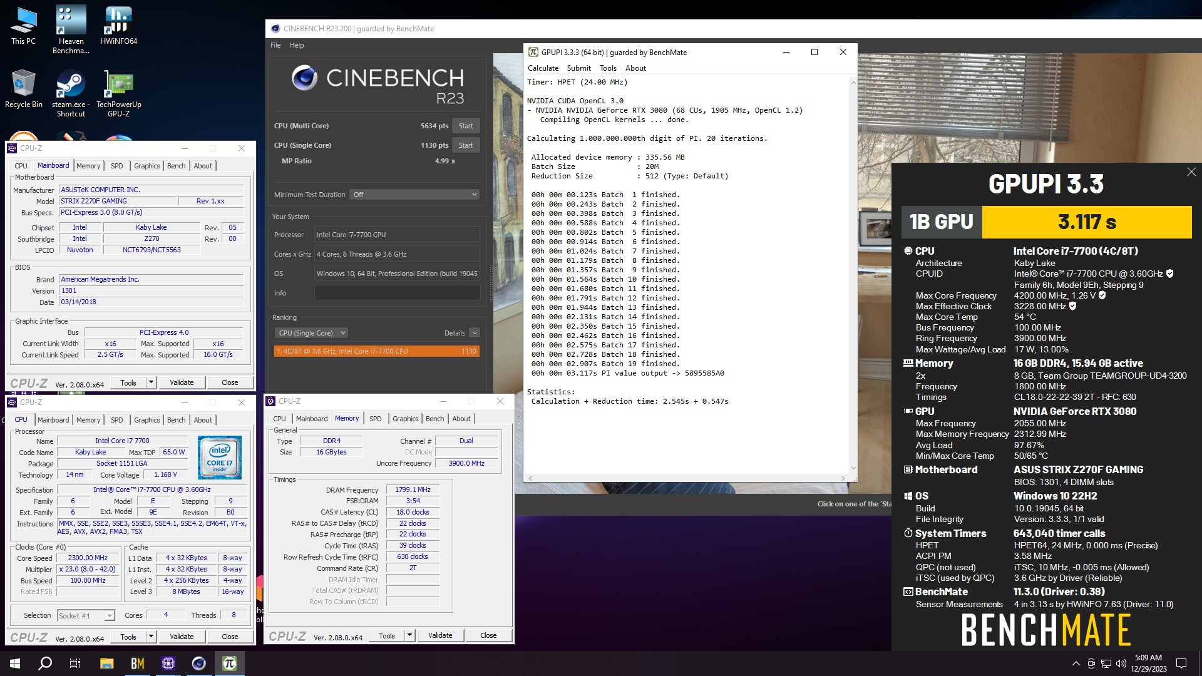Image resolution: width=1202 pixels, height=676 pixels.
Task: Click the 5634 pts multi core score
Action: (x=434, y=126)
